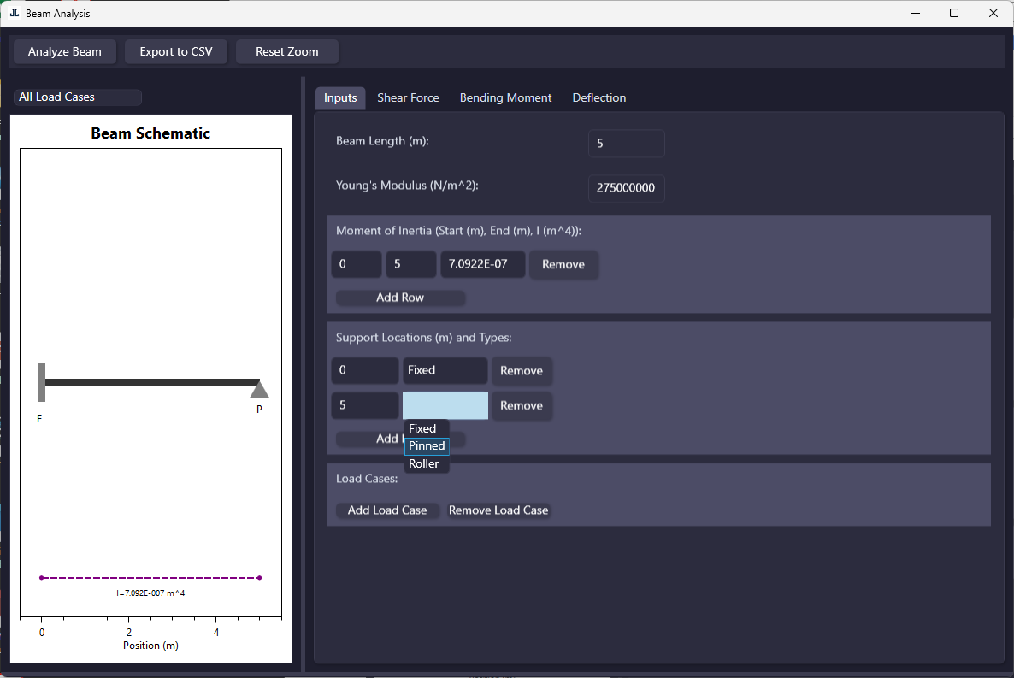Click the pinned support triangle in schematic
The width and height of the screenshot is (1014, 678).
[259, 391]
